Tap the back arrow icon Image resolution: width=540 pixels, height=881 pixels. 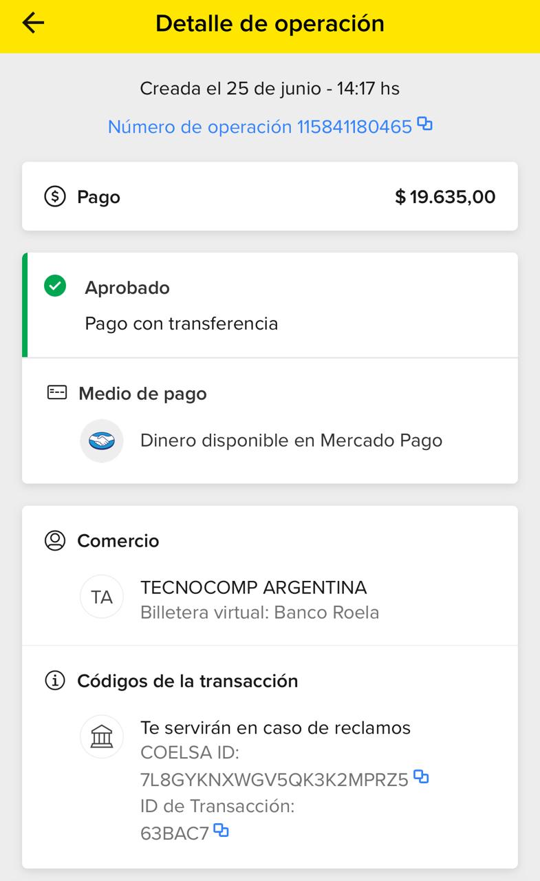(x=33, y=23)
